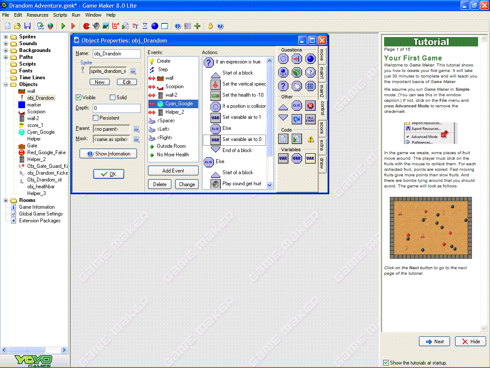Screen dimensions: 490x368
Task: Click the Depth input field
Action: 117,108
